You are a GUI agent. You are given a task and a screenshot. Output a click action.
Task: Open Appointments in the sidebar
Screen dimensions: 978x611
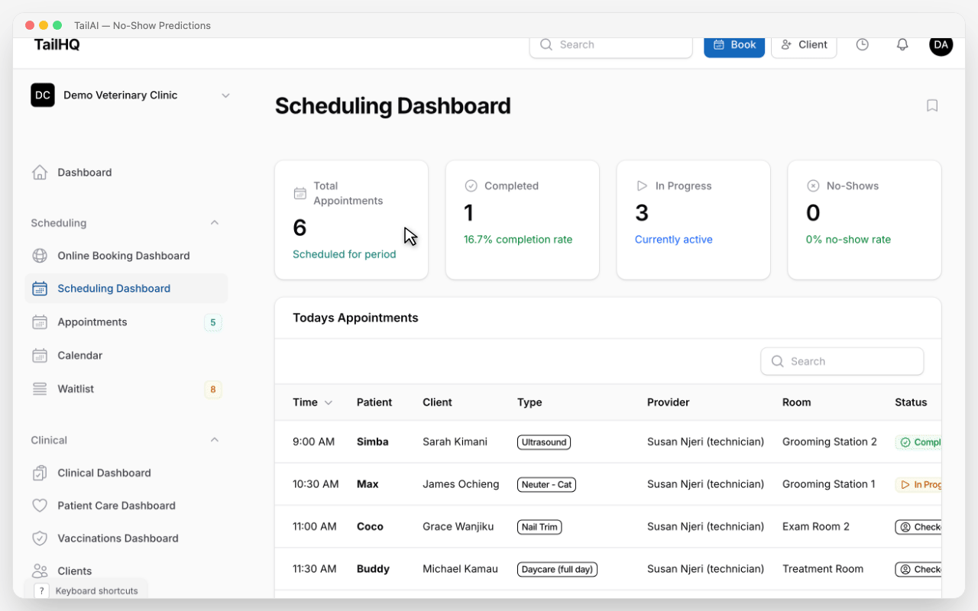coord(92,322)
